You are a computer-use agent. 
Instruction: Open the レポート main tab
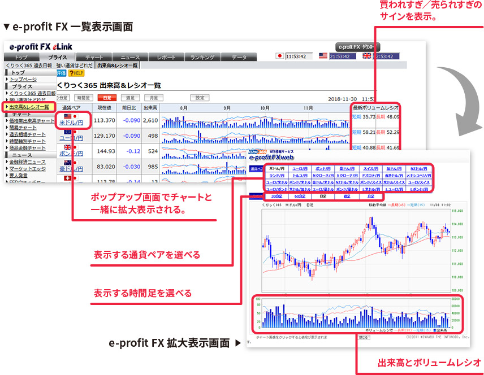(x=166, y=57)
